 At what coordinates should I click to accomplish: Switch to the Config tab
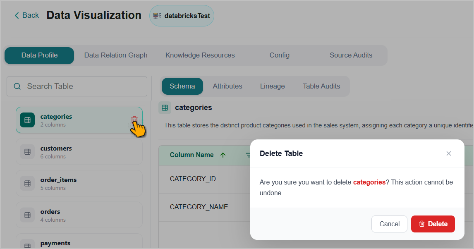[280, 55]
